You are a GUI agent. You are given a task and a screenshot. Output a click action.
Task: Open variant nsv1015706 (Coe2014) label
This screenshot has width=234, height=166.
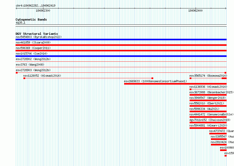[32, 53]
